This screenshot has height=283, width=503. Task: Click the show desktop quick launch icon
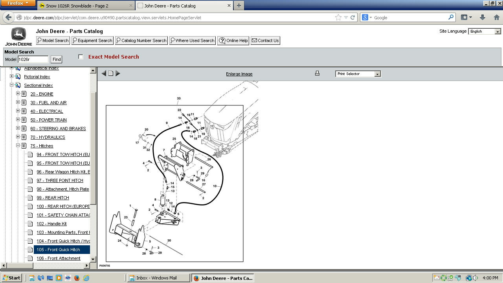click(50, 278)
